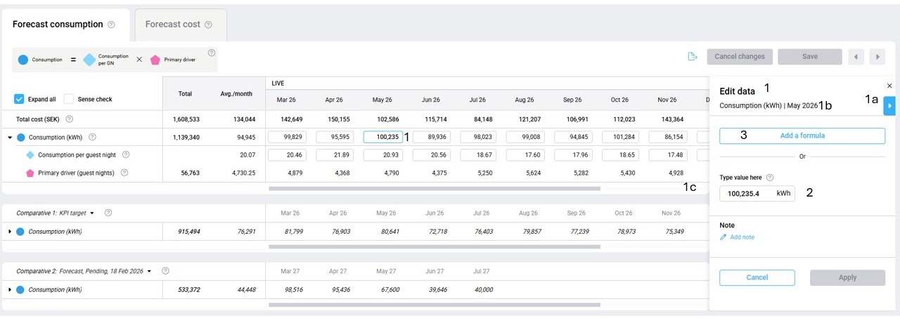900x318 pixels.
Task: Click the Type value here kWh field
Action: pyautogui.click(x=748, y=194)
